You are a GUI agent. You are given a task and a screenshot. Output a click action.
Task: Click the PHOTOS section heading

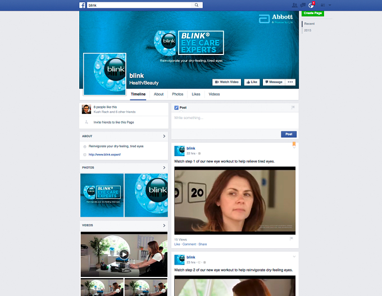[x=88, y=167]
